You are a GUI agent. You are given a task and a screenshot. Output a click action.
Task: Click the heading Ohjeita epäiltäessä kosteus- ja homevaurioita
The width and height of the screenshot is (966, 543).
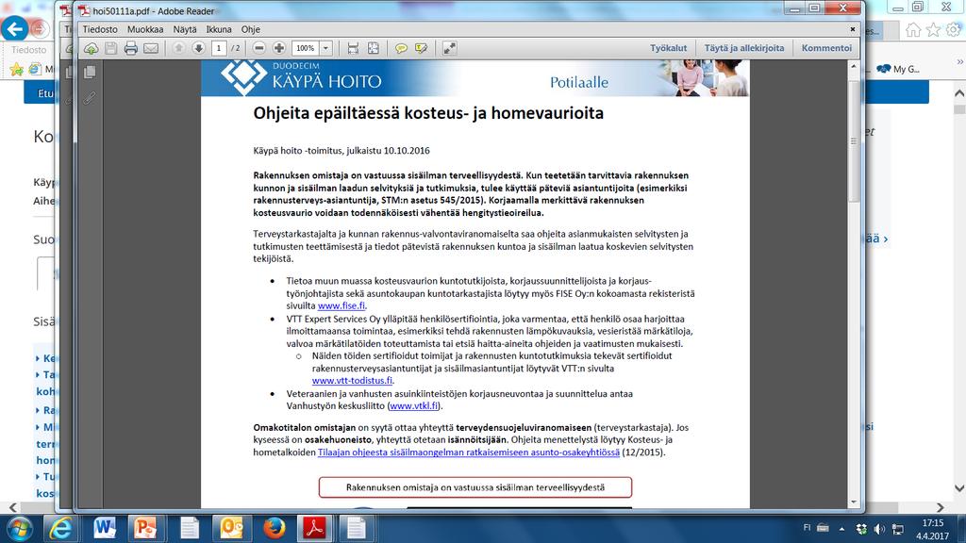428,113
